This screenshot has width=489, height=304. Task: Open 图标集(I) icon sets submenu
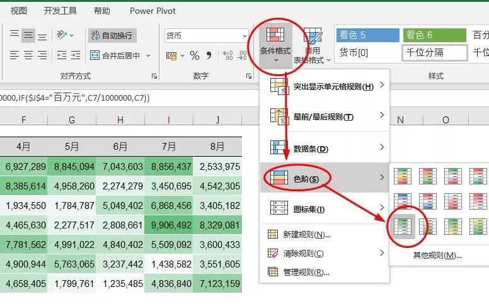pos(325,208)
